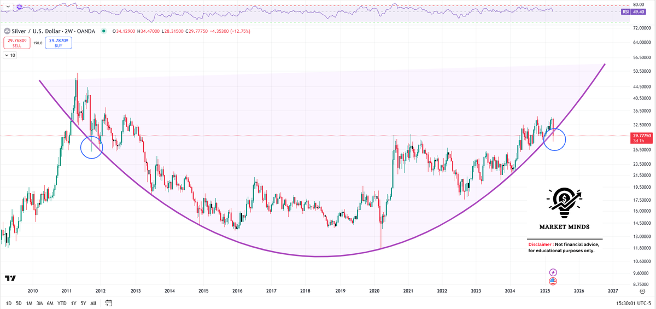Click the 190.0 spread value
The image size is (656, 309).
38,43
